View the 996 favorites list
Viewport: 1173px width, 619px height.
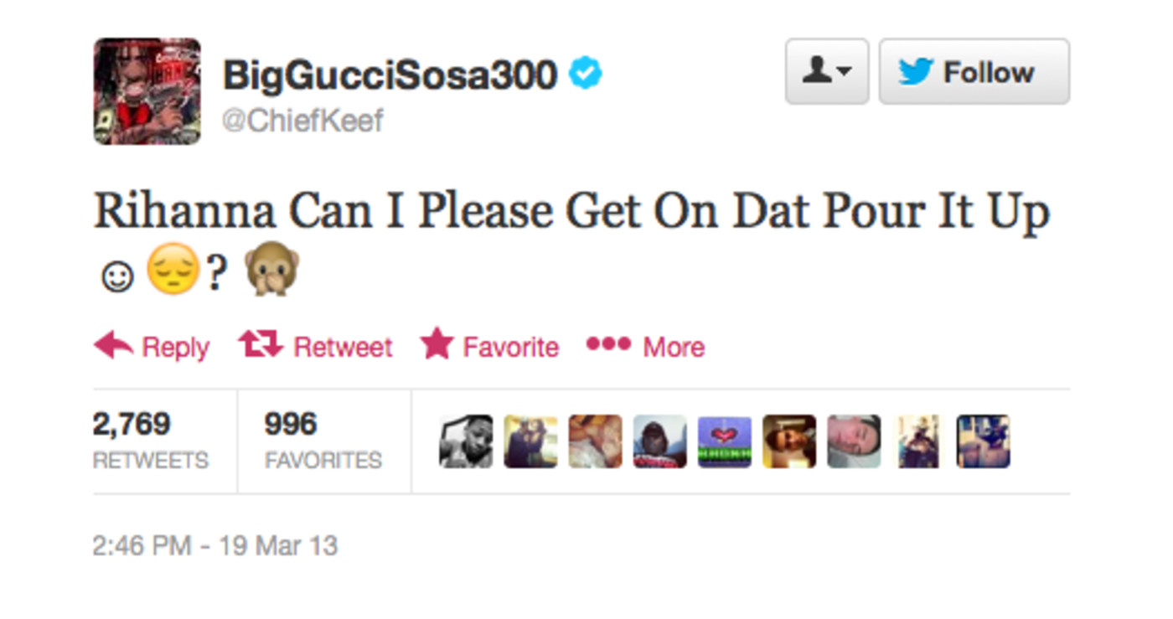tap(323, 441)
